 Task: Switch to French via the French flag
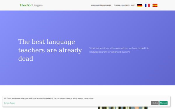(x=147, y=5)
